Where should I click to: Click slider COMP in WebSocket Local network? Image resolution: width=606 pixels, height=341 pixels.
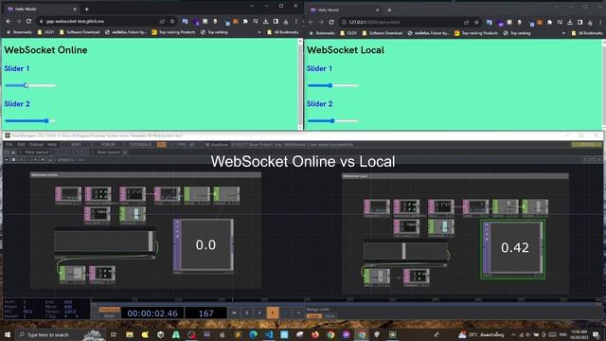[x=405, y=251]
